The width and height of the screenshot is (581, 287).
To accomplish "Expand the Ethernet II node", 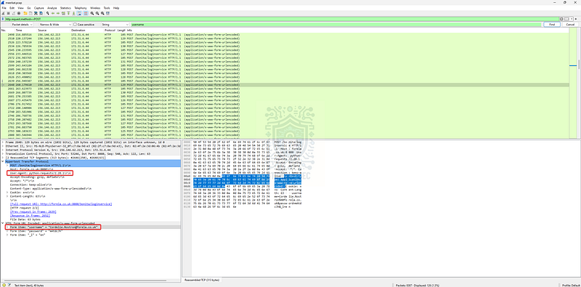I will [x=3, y=146].
